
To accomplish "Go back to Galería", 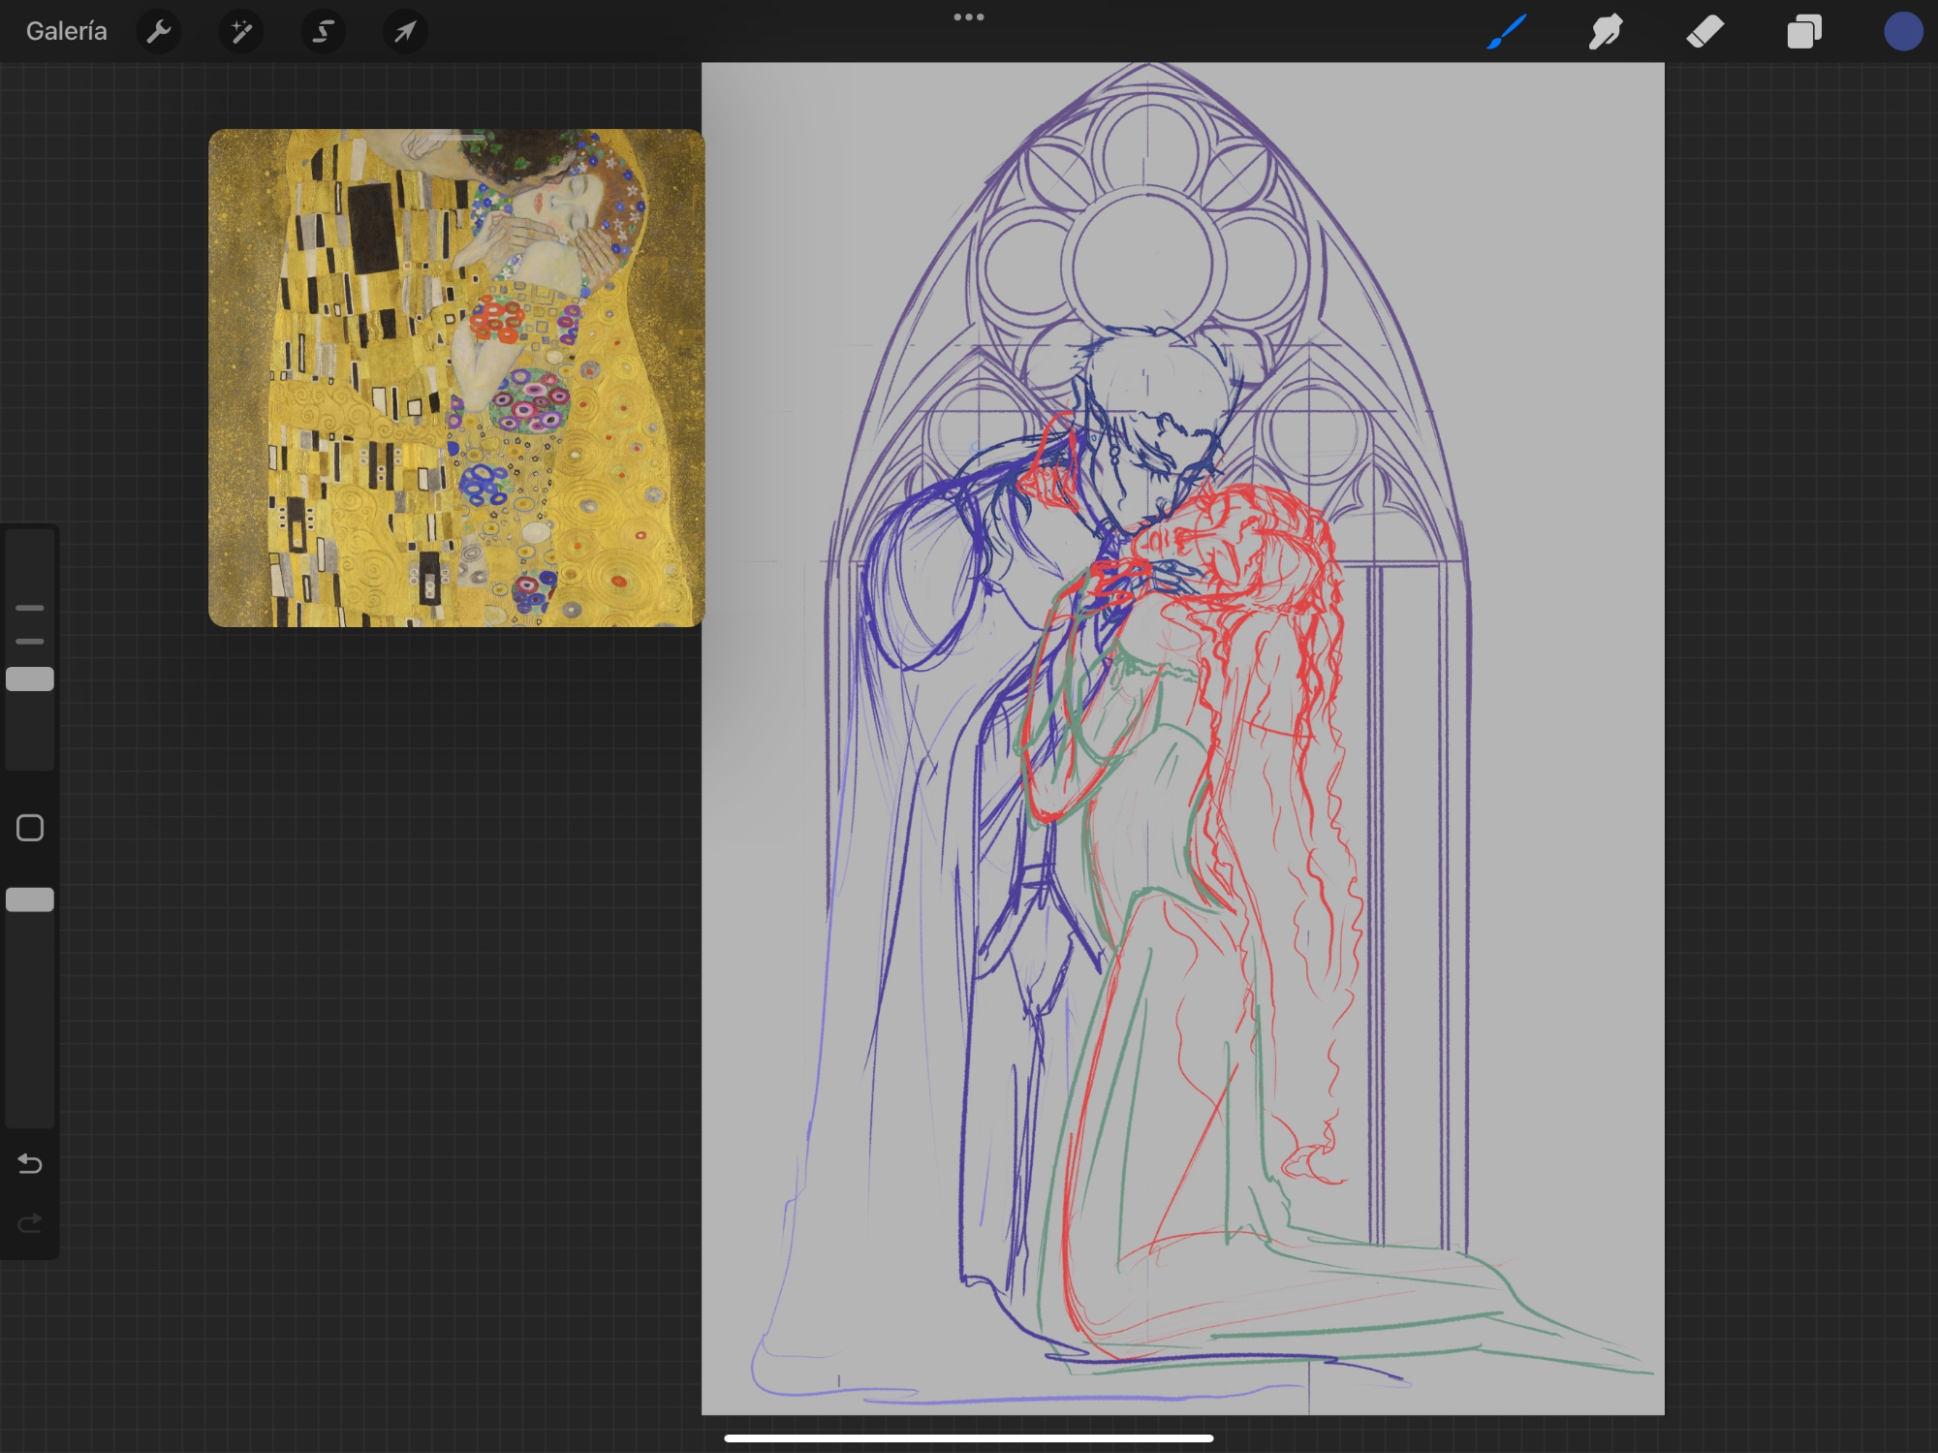I will tap(66, 32).
